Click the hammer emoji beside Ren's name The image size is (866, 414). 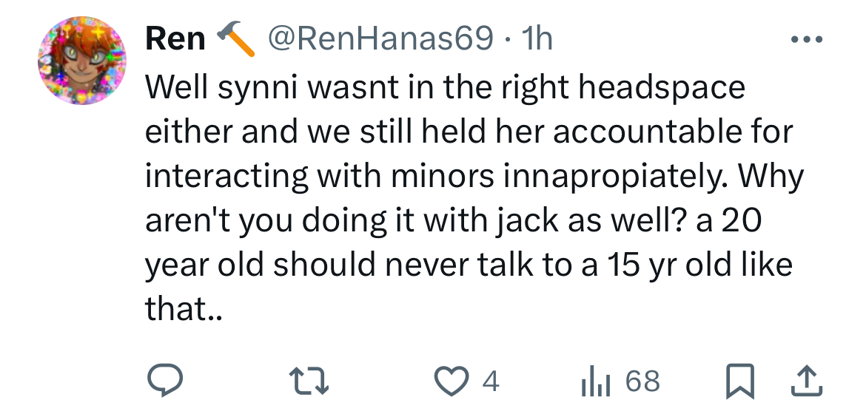pyautogui.click(x=235, y=39)
